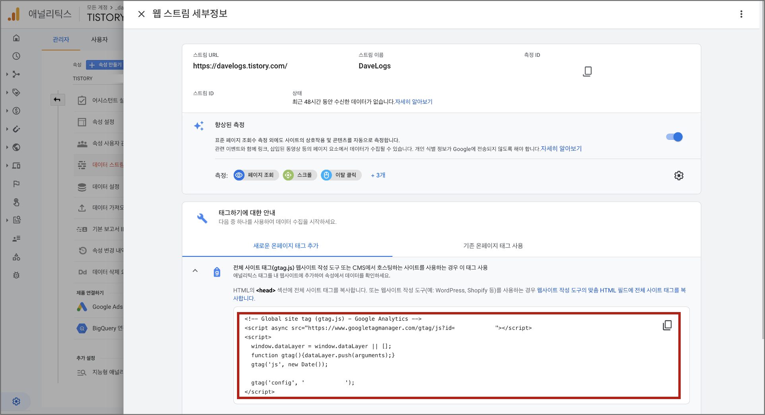
Task: Click the stream URL davelogs.tistory.com
Action: (x=240, y=66)
